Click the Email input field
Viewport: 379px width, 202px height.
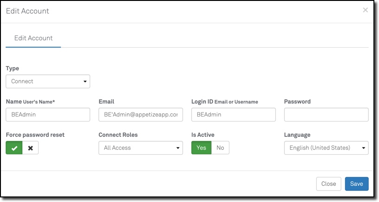[x=140, y=115]
